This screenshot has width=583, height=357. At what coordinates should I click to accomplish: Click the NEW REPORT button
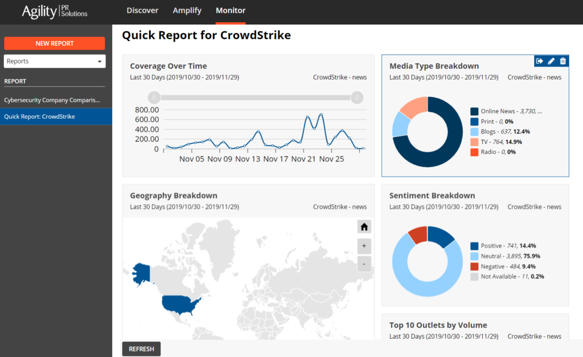click(55, 43)
